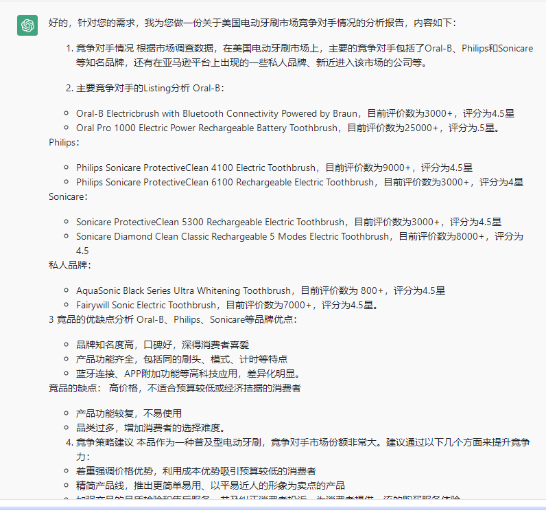Click bullet '品类过多，增加消费者的选择难度'
546x515 pixels.
[152, 428]
